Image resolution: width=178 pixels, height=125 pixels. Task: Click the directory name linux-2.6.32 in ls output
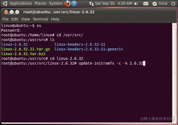14,44
